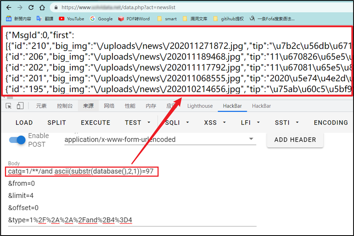Open the XSS dropdown menu
The image size is (354, 236).
pyautogui.click(x=215, y=123)
